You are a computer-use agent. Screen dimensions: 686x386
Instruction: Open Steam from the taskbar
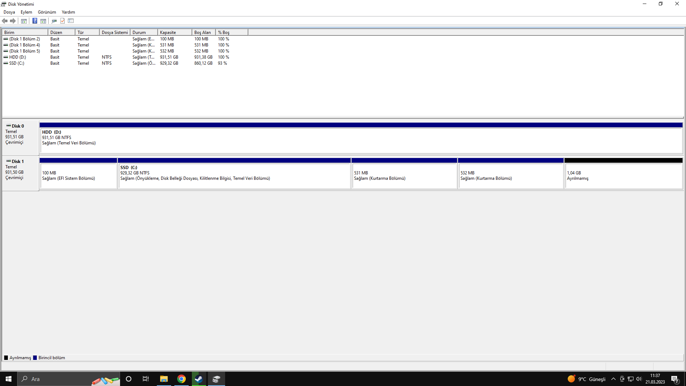(199, 379)
